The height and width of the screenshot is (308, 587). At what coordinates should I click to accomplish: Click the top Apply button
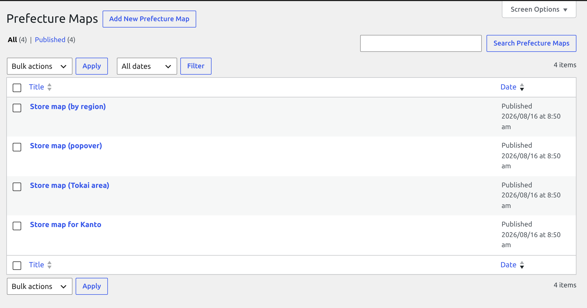(92, 66)
